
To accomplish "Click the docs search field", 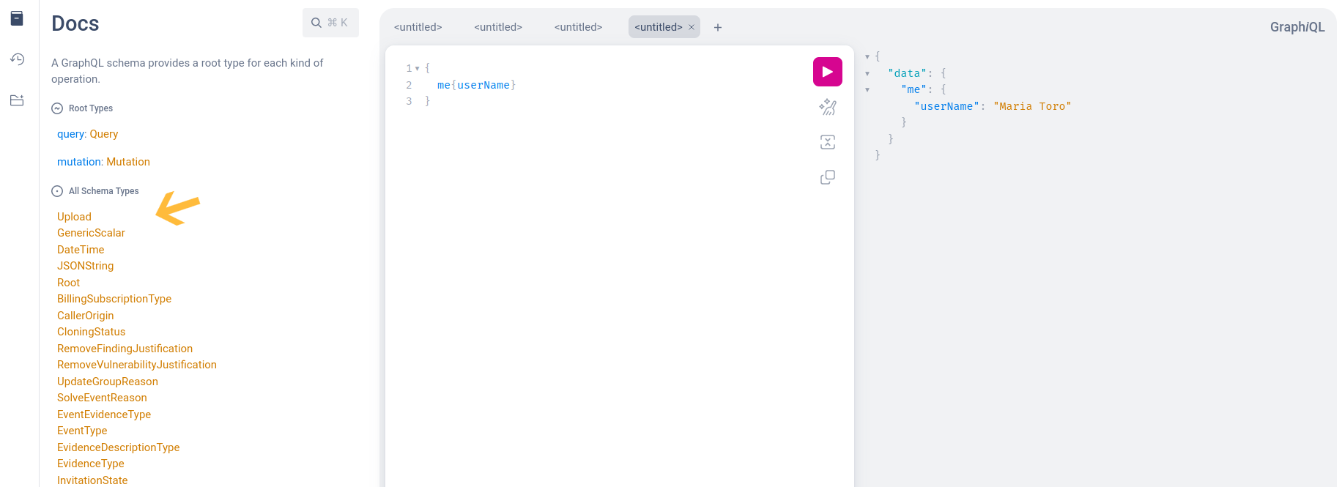I will coord(330,23).
